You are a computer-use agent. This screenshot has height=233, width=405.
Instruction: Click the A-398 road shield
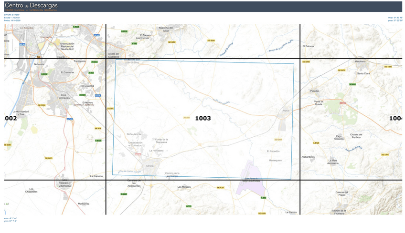click(x=134, y=44)
